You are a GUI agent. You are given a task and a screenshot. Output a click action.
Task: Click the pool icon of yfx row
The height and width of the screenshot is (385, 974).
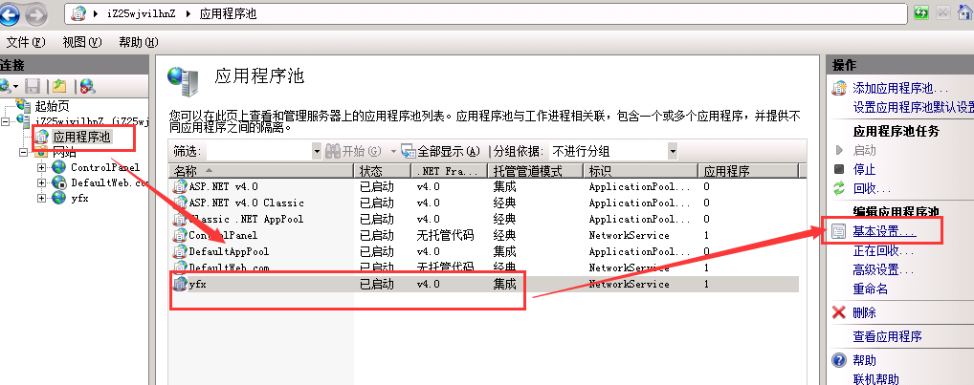point(180,284)
